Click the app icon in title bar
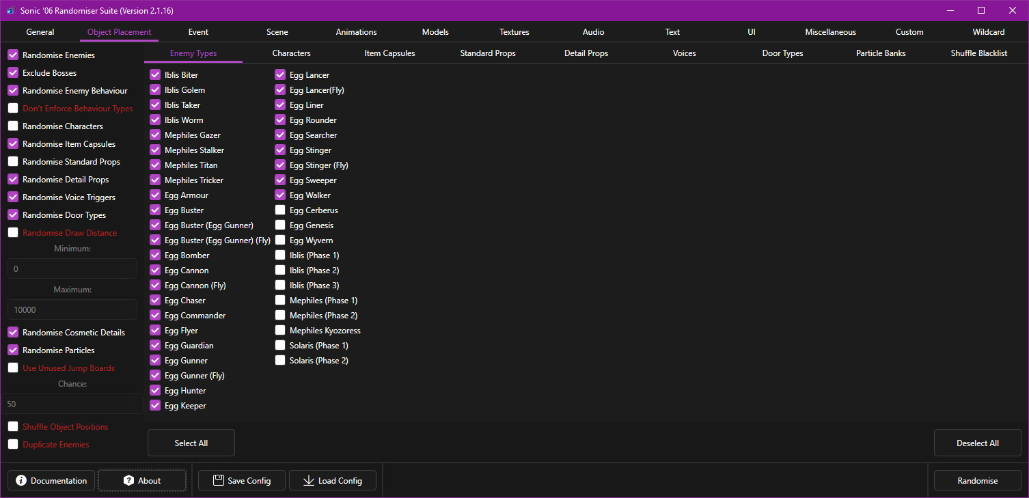The image size is (1029, 498). tap(11, 10)
